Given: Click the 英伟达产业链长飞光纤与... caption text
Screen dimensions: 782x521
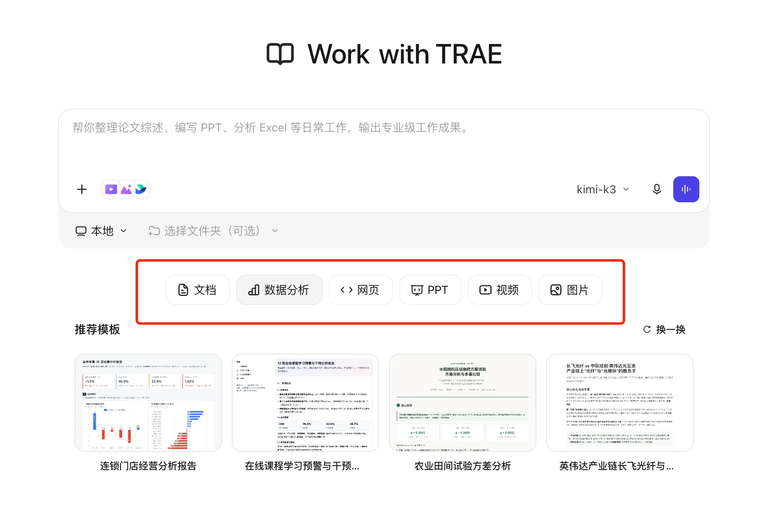Looking at the screenshot, I should coord(616,466).
